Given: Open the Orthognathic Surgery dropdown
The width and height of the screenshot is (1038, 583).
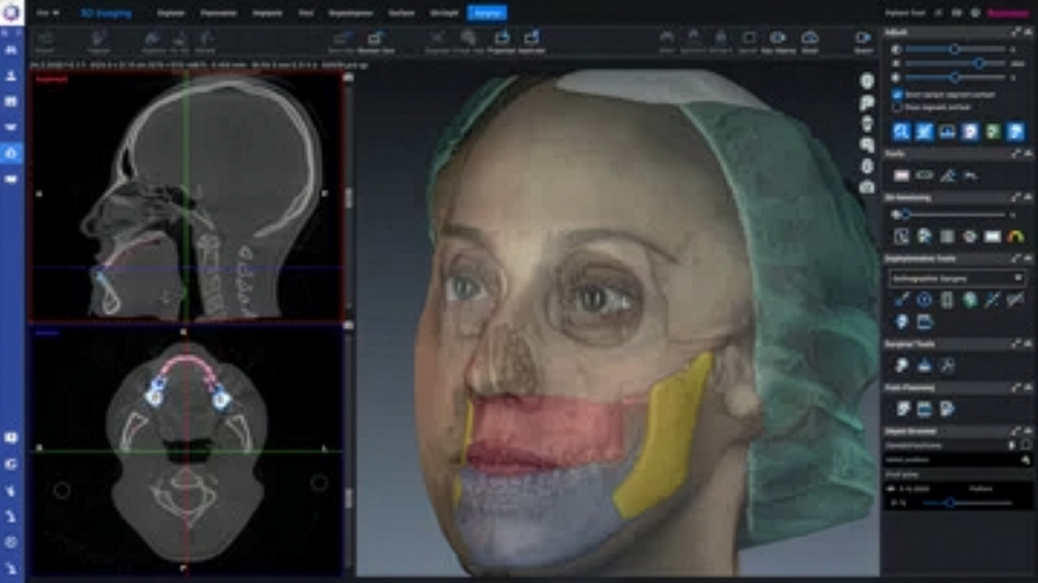Looking at the screenshot, I should point(956,279).
